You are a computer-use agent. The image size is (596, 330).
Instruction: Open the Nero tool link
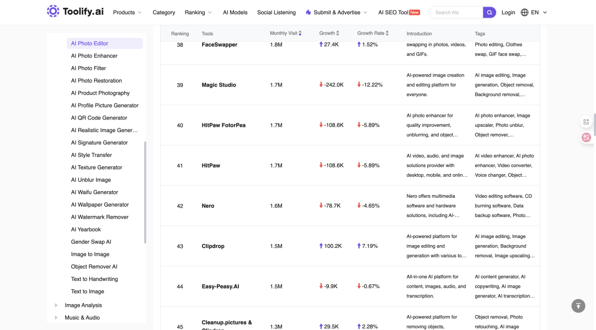click(208, 205)
